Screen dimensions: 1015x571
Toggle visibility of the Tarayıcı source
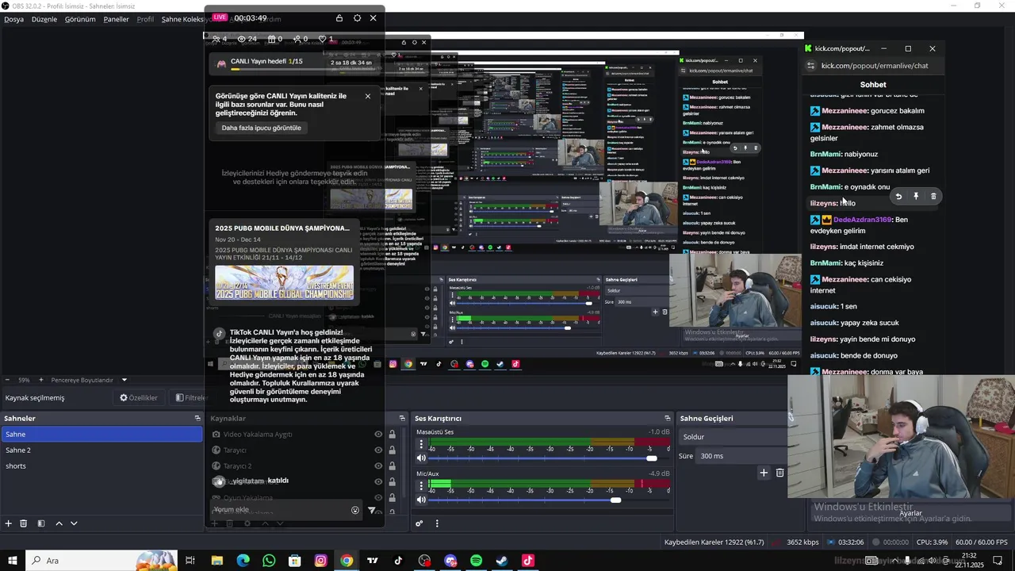(x=378, y=450)
